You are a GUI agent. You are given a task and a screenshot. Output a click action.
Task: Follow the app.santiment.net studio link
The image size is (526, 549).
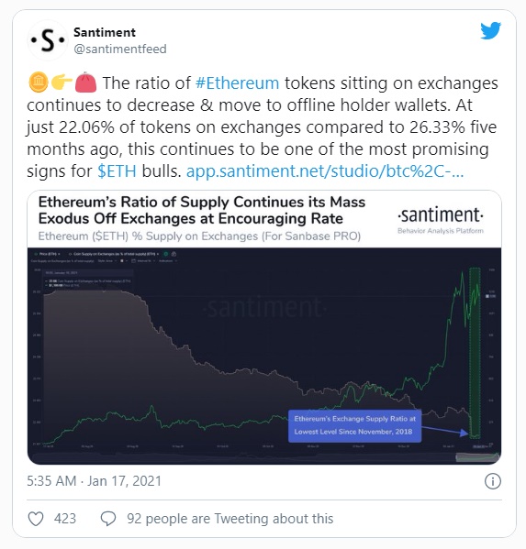325,171
